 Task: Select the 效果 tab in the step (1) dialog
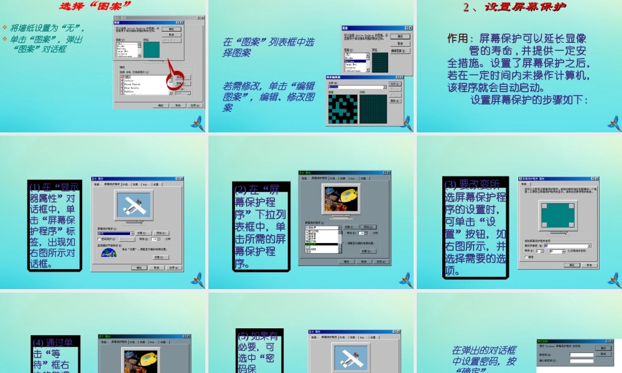point(136,184)
